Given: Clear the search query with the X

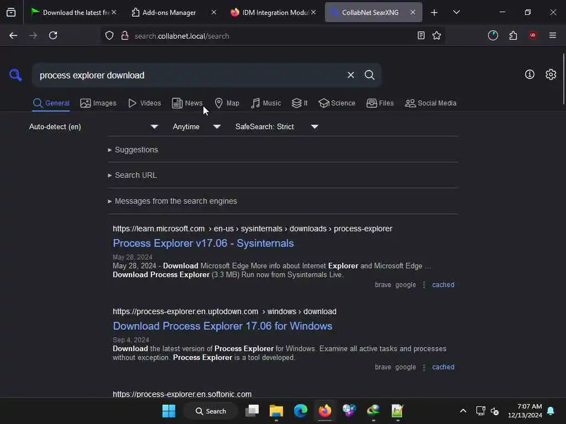Looking at the screenshot, I should (350, 75).
